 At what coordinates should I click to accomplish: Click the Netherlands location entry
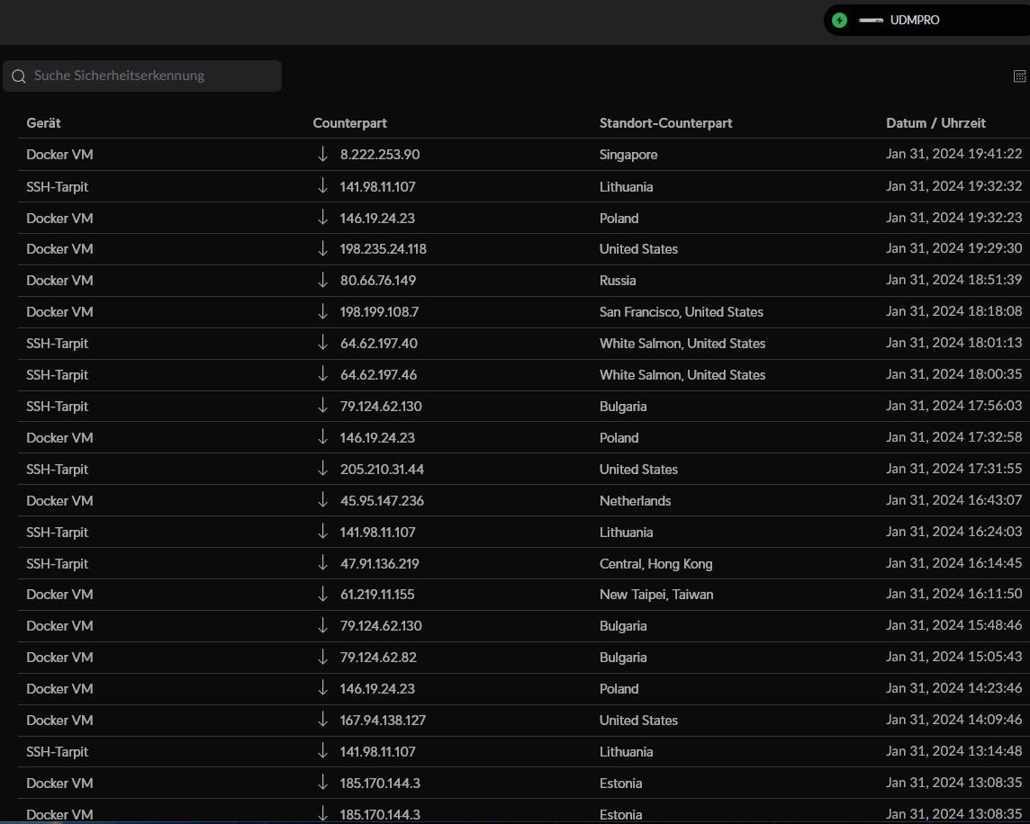pos(635,501)
